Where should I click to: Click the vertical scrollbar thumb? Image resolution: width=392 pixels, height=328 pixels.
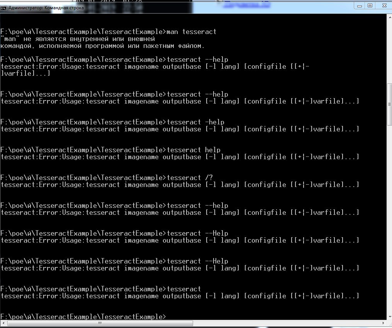pyautogui.click(x=390, y=104)
